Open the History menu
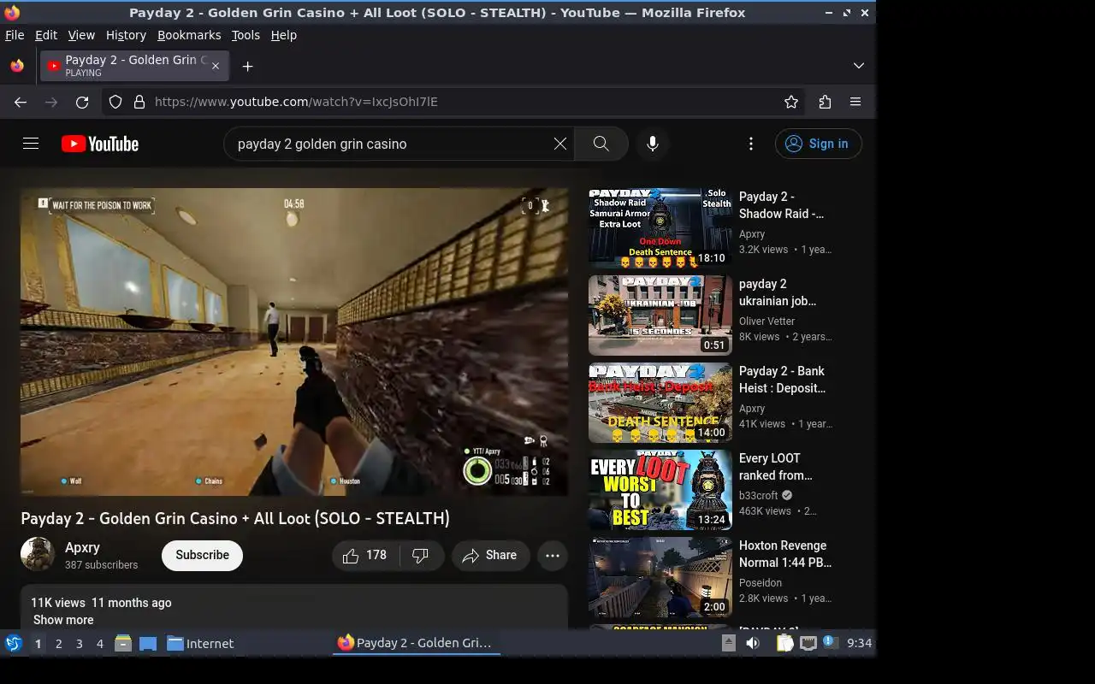1095x684 pixels. click(x=126, y=35)
